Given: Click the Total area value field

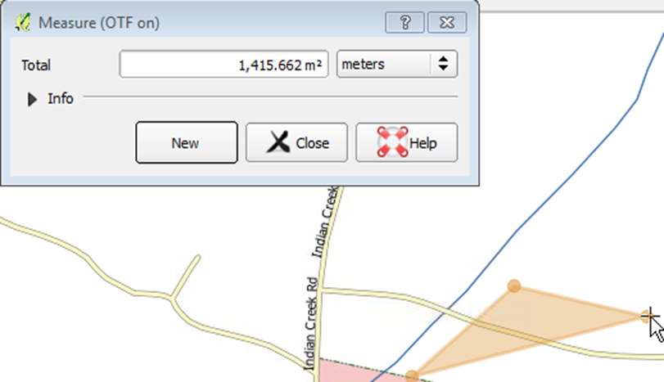Looking at the screenshot, I should (224, 65).
